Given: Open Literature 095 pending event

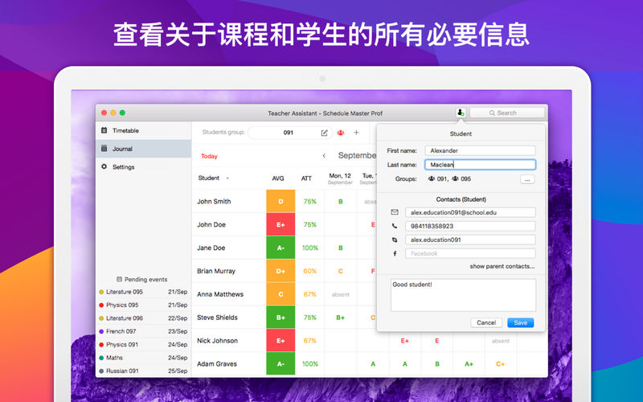Looking at the screenshot, I should tap(143, 292).
